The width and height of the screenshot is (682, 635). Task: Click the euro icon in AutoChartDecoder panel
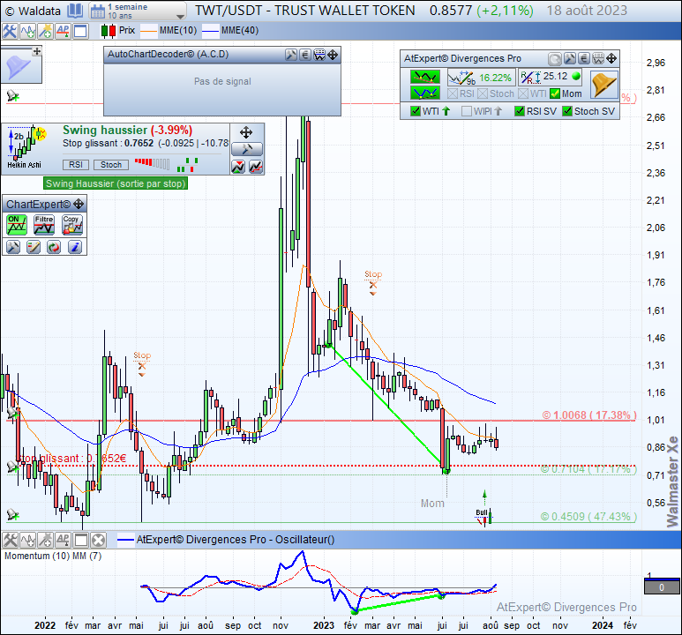[305, 55]
